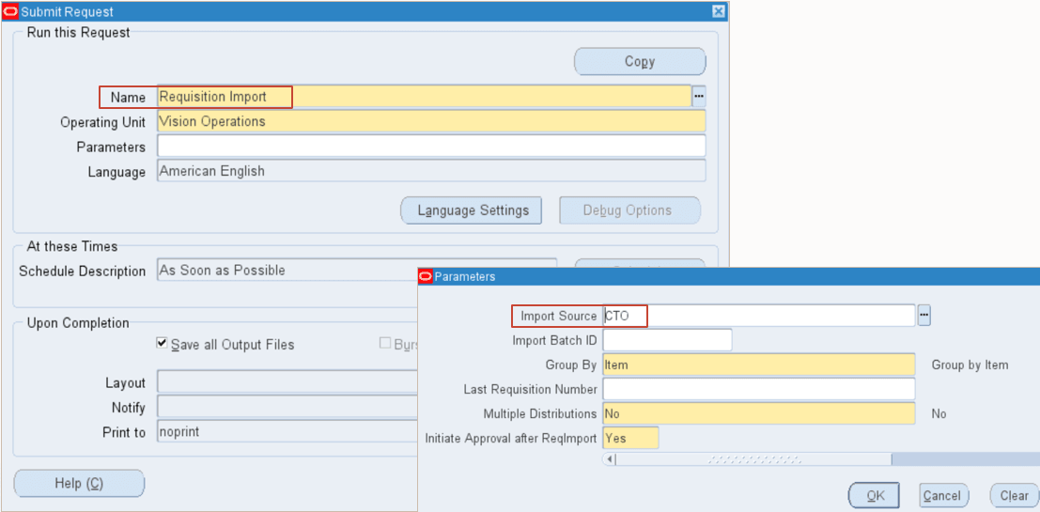
Task: Cancel the Parameters dialog
Action: click(x=944, y=495)
